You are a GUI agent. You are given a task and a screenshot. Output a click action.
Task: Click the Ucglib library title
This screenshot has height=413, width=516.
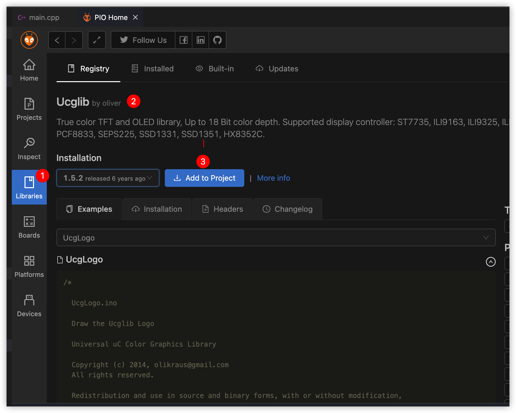(73, 102)
